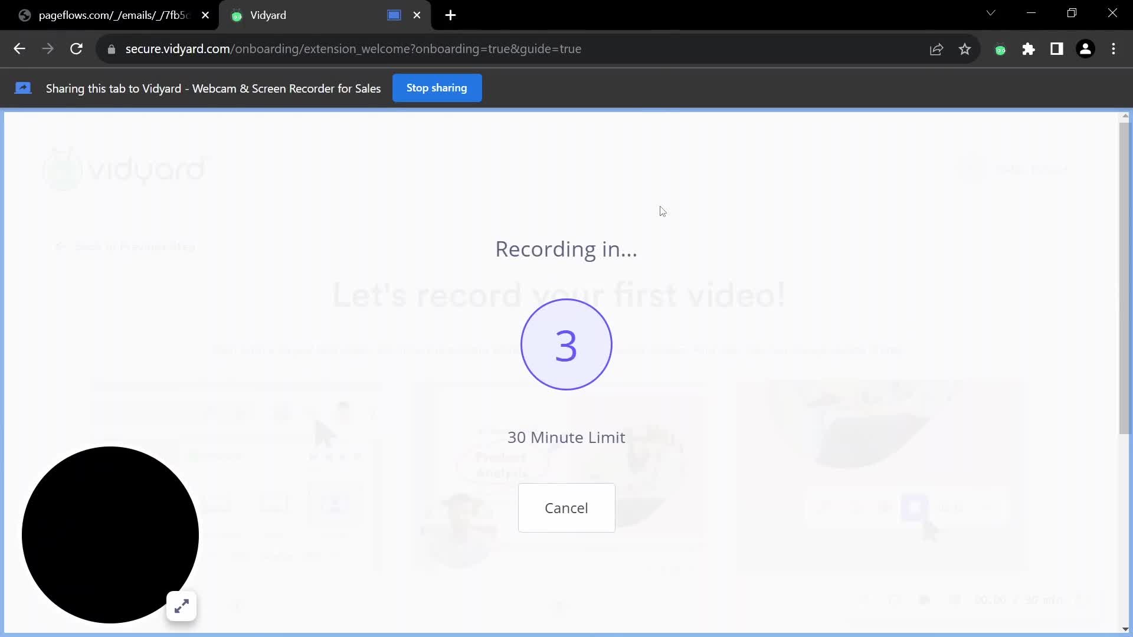Click the browser refresh icon
Screen dimensions: 1133x637
[76, 48]
